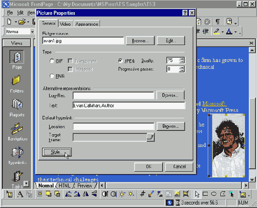
Task: Click OK in Picture Properties
Action: pos(148,167)
